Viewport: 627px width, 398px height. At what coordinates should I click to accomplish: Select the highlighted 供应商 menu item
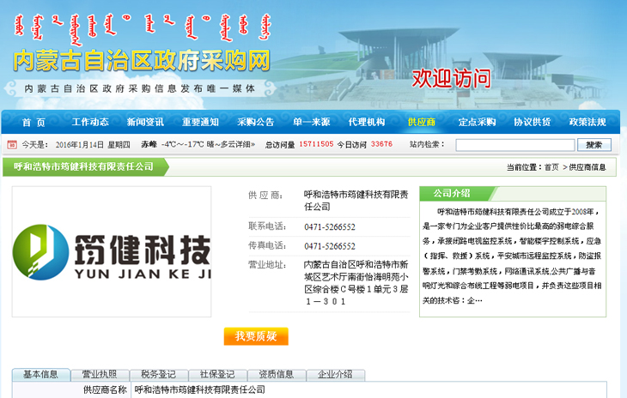421,122
